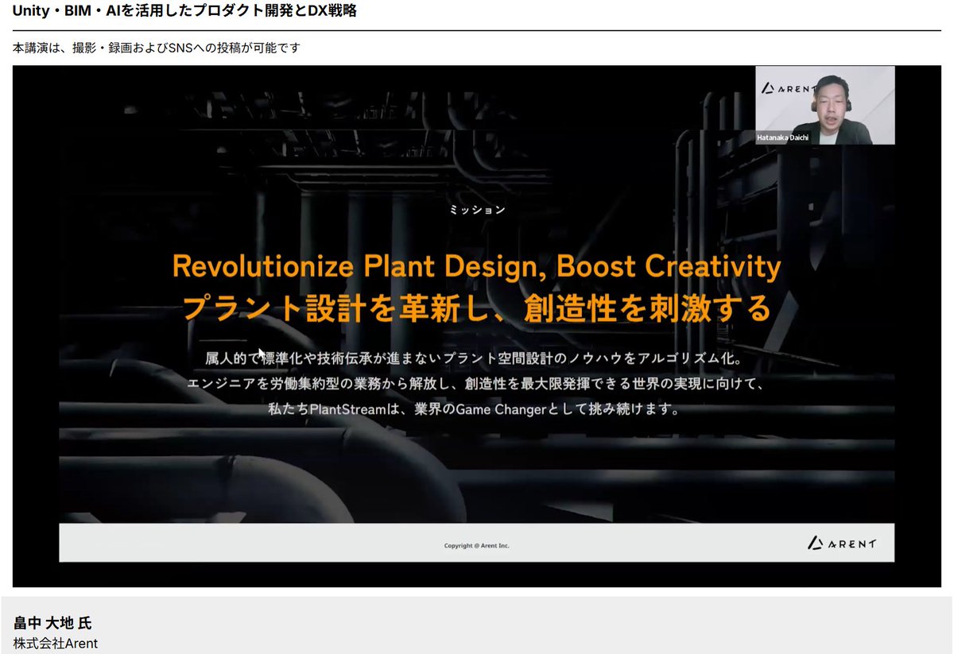Click the note about 撮影・録画およびSNS posting
The image size is (954, 654).
(x=157, y=48)
